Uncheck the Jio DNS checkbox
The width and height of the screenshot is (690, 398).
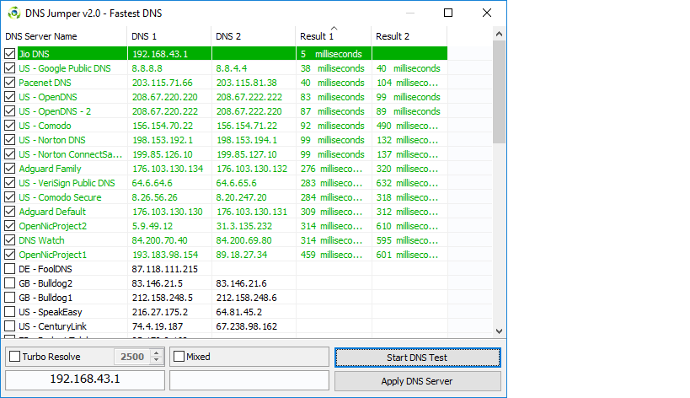[x=9, y=54]
